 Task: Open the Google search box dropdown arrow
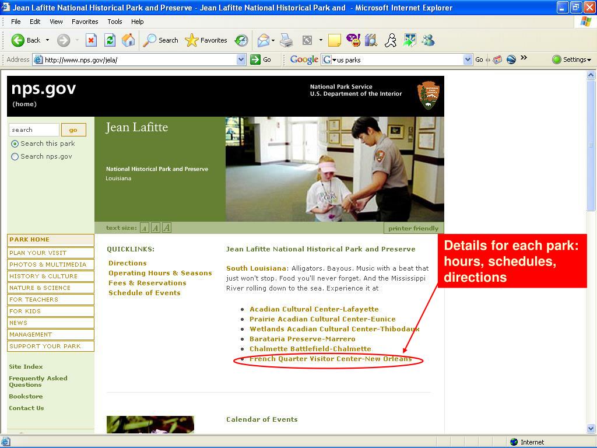click(468, 60)
